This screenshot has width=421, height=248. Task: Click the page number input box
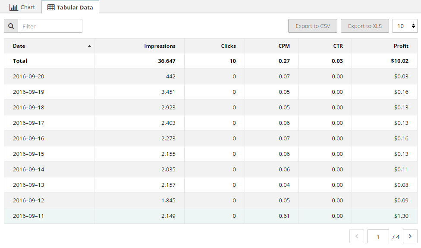tap(378, 237)
